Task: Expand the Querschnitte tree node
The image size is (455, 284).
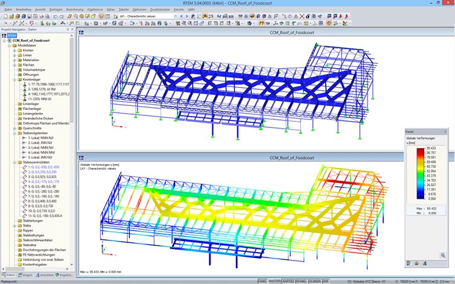Action: [x=15, y=128]
